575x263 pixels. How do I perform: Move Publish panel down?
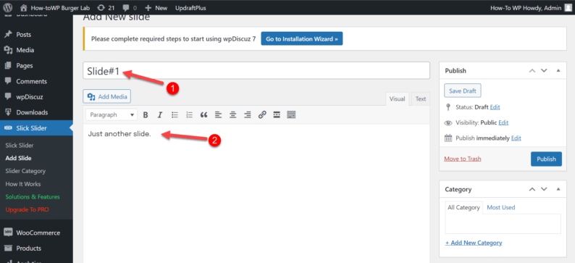click(544, 70)
